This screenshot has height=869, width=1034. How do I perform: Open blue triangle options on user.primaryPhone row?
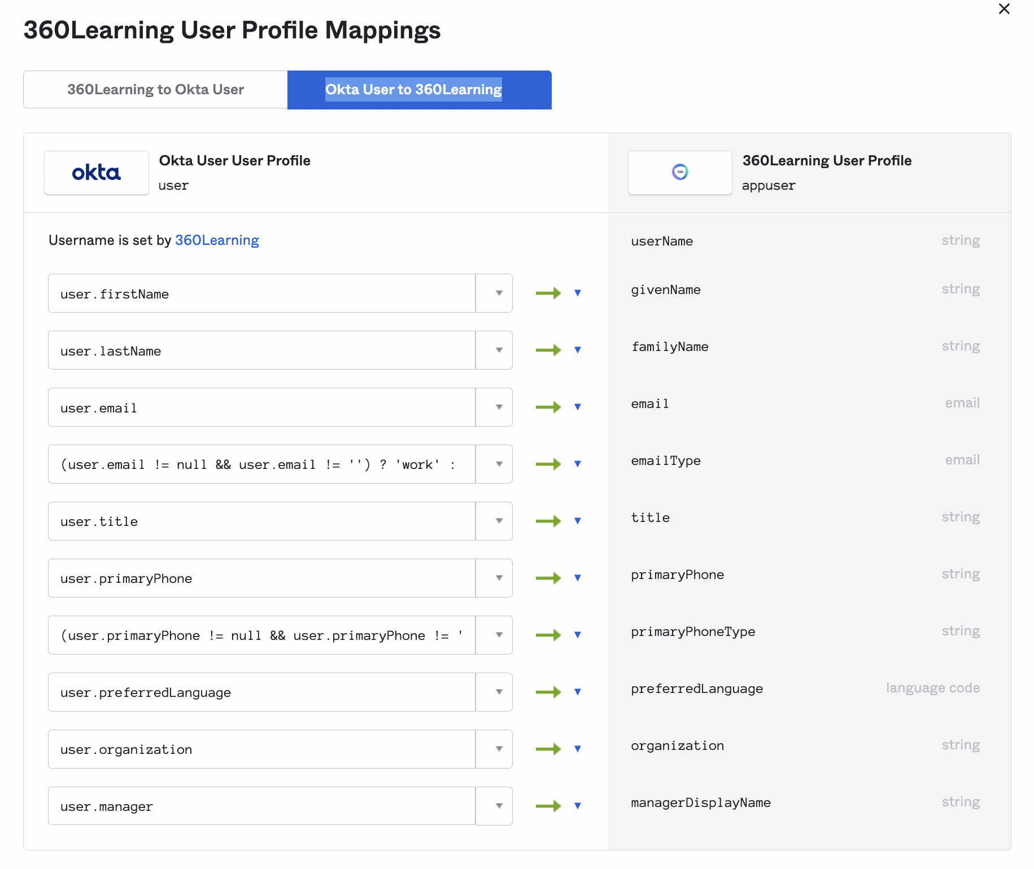[x=578, y=578]
